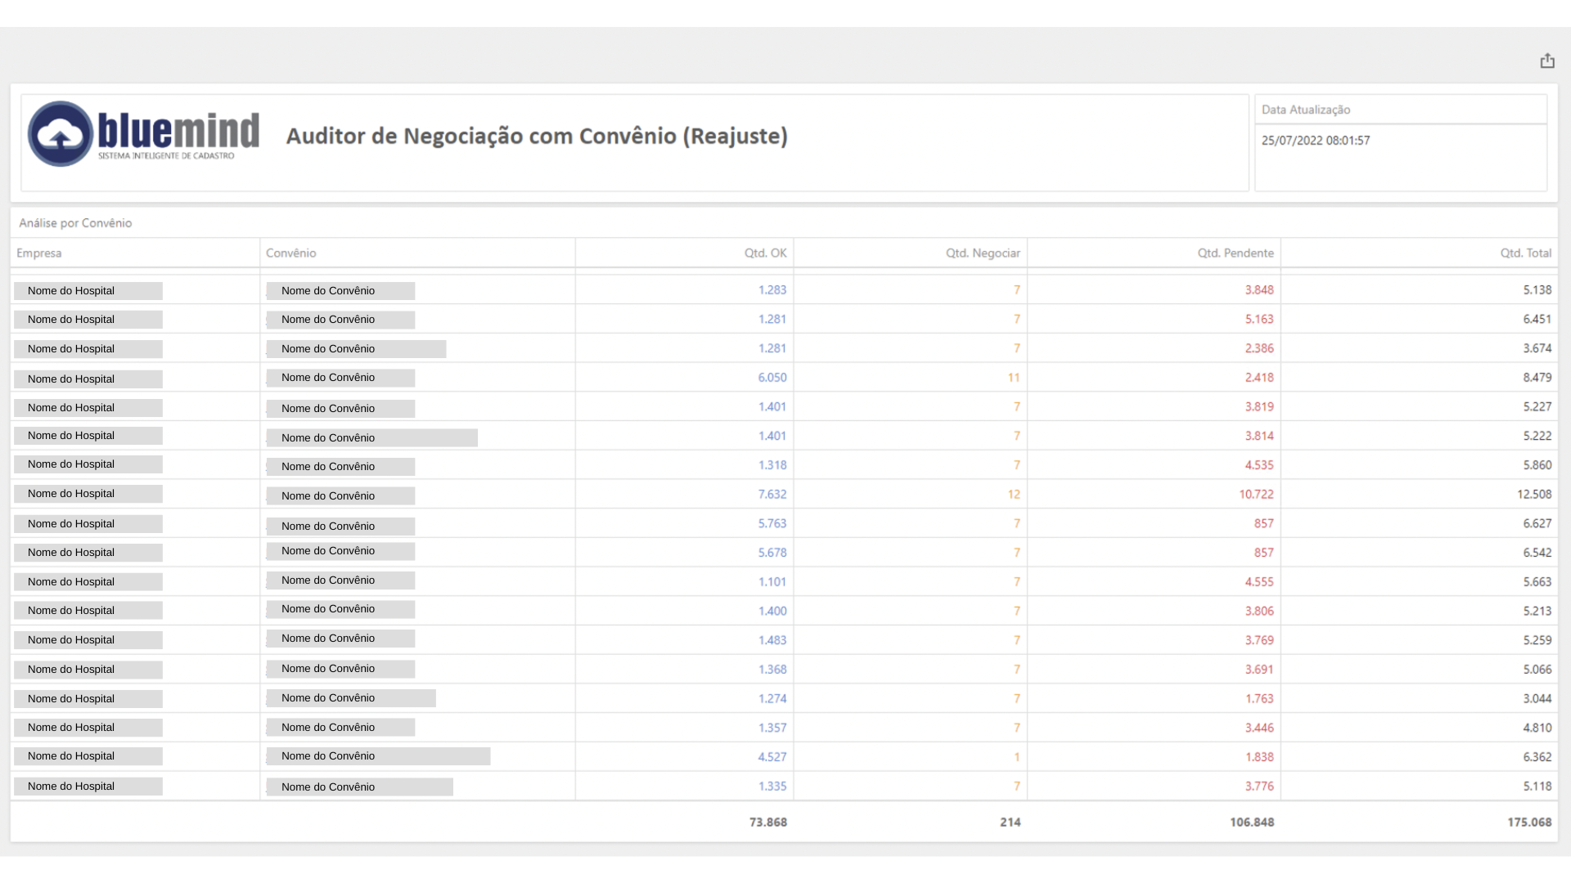This screenshot has width=1571, height=883.
Task: Select the Qtd. OK value 7.632
Action: (772, 495)
